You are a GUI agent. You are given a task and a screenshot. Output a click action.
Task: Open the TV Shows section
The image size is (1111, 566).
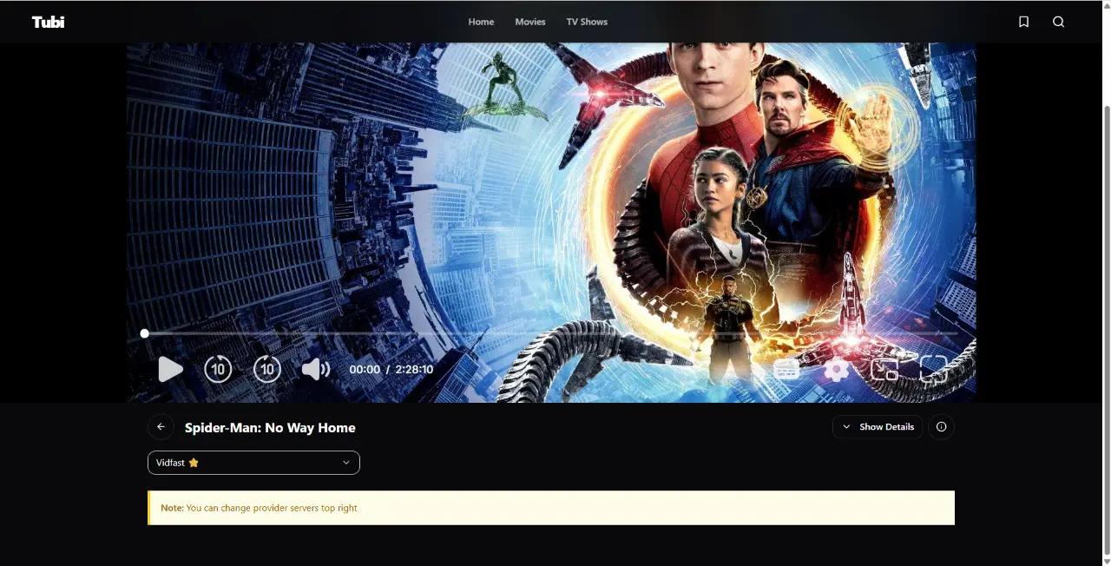587,22
